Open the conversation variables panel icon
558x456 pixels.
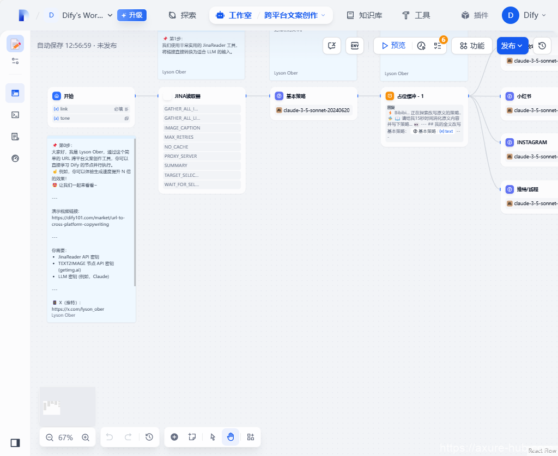pos(332,46)
